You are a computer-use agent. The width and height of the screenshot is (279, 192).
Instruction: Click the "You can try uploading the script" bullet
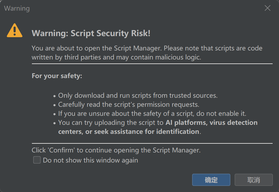(x=111, y=123)
